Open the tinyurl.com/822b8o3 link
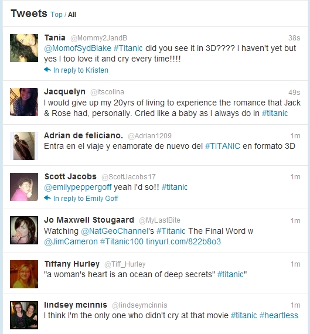 [x=183, y=241]
